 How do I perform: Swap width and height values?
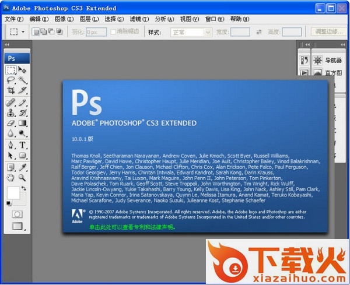tap(258, 32)
